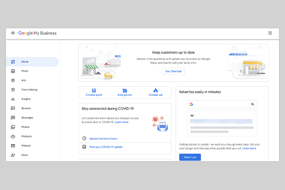The image size is (285, 190).
Task: Click the magnifier in the ad preview
Action: pos(253,104)
